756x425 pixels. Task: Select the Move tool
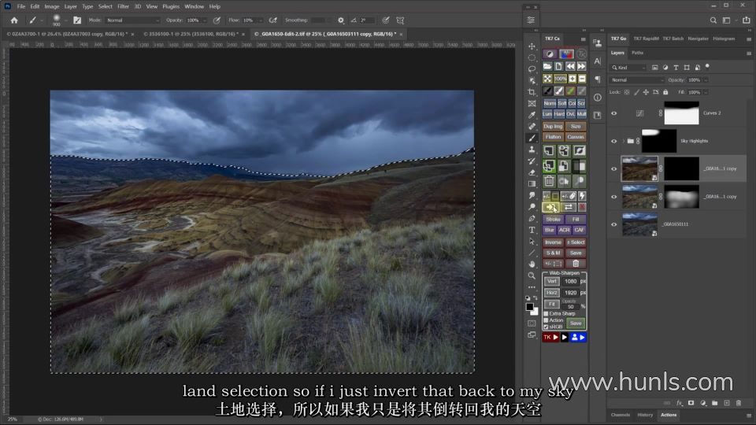coord(532,46)
